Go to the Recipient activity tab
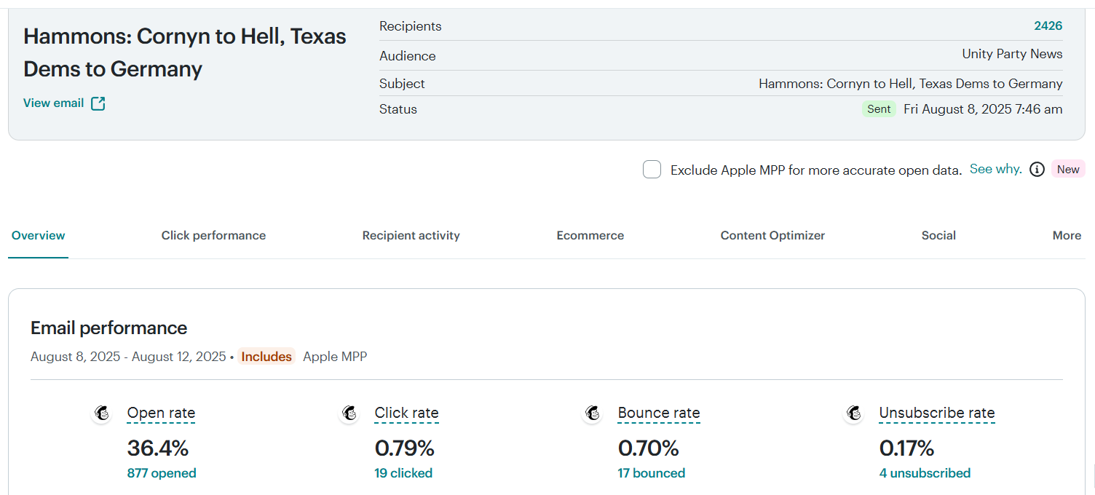This screenshot has width=1095, height=495. (411, 235)
